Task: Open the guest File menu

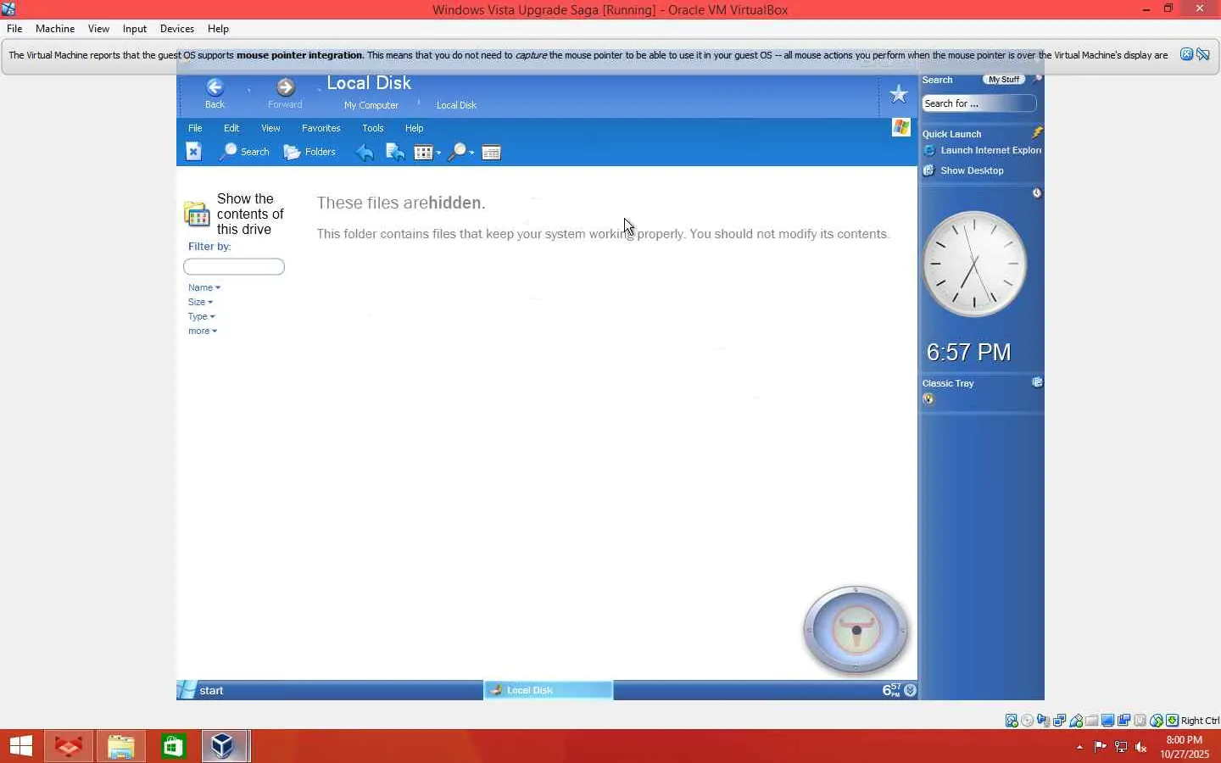Action: (195, 128)
